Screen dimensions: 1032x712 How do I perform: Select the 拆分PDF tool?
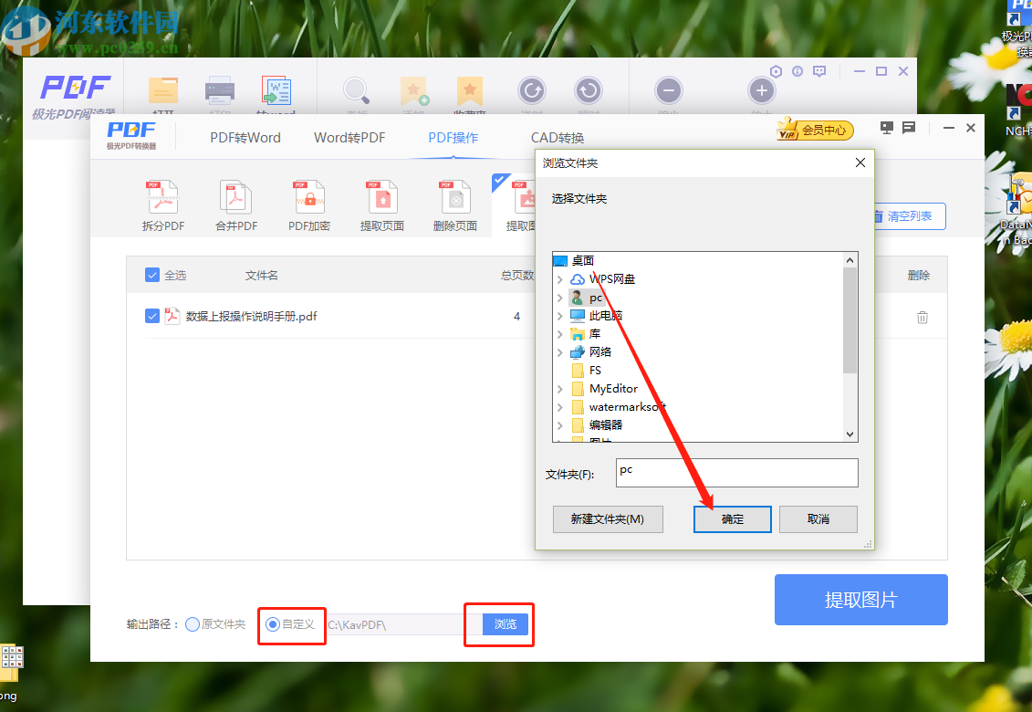tap(162, 203)
